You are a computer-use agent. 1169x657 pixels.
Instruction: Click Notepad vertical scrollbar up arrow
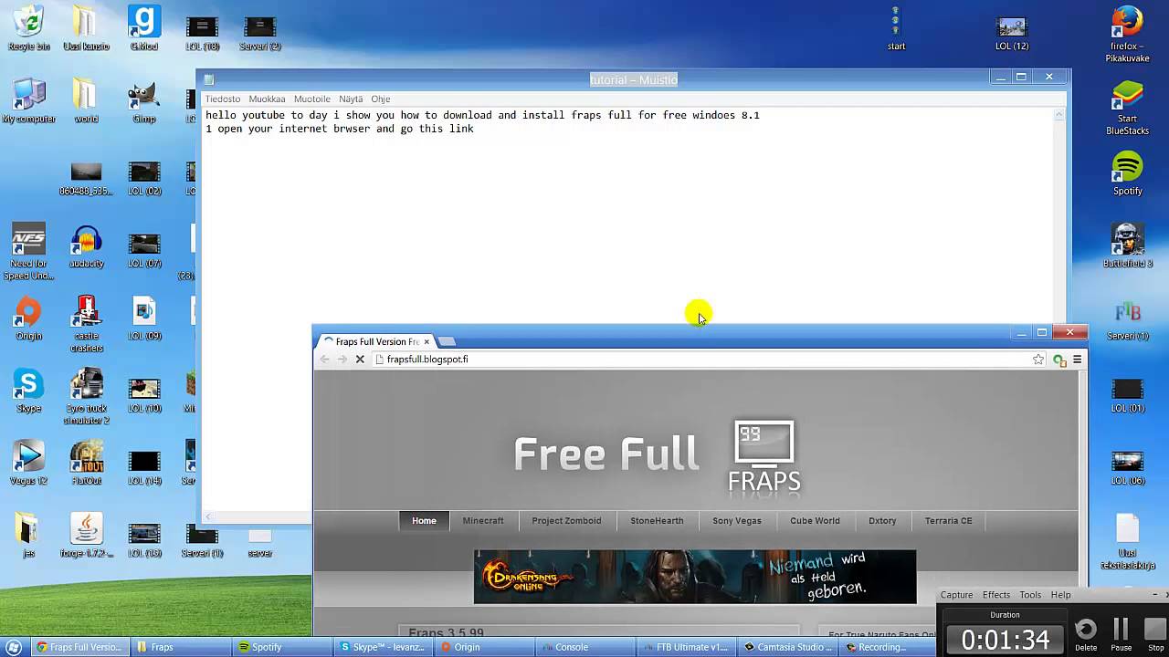pyautogui.click(x=1059, y=115)
